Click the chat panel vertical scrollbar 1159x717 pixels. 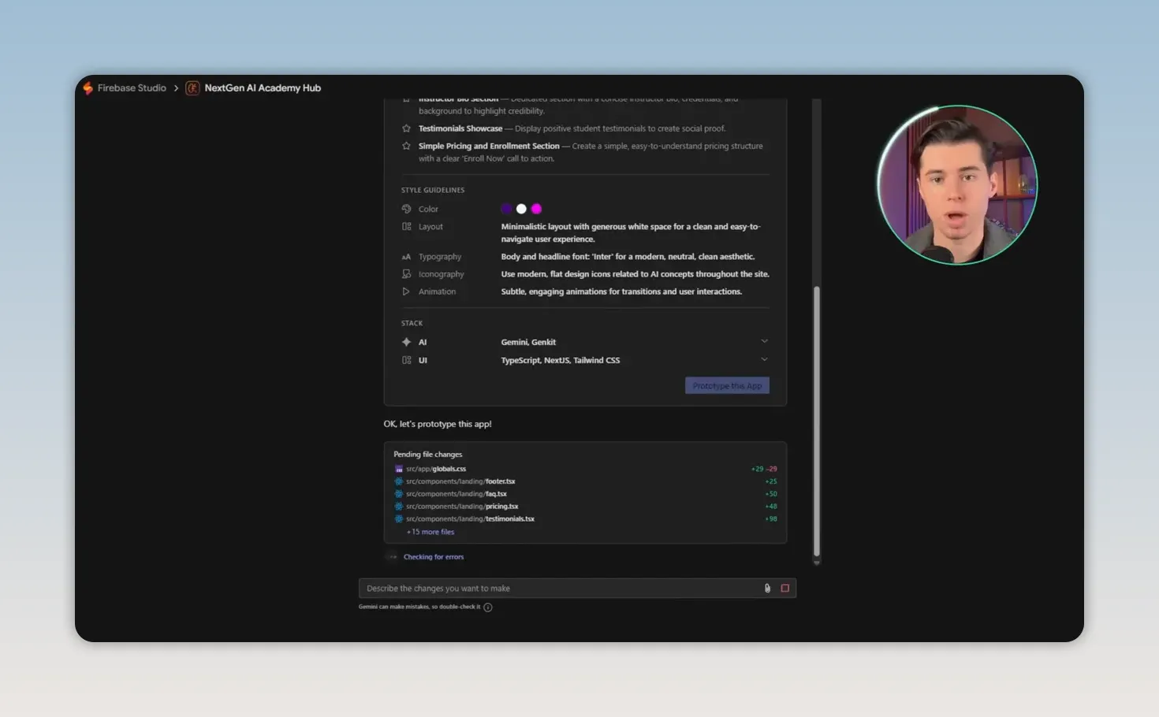coord(817,422)
